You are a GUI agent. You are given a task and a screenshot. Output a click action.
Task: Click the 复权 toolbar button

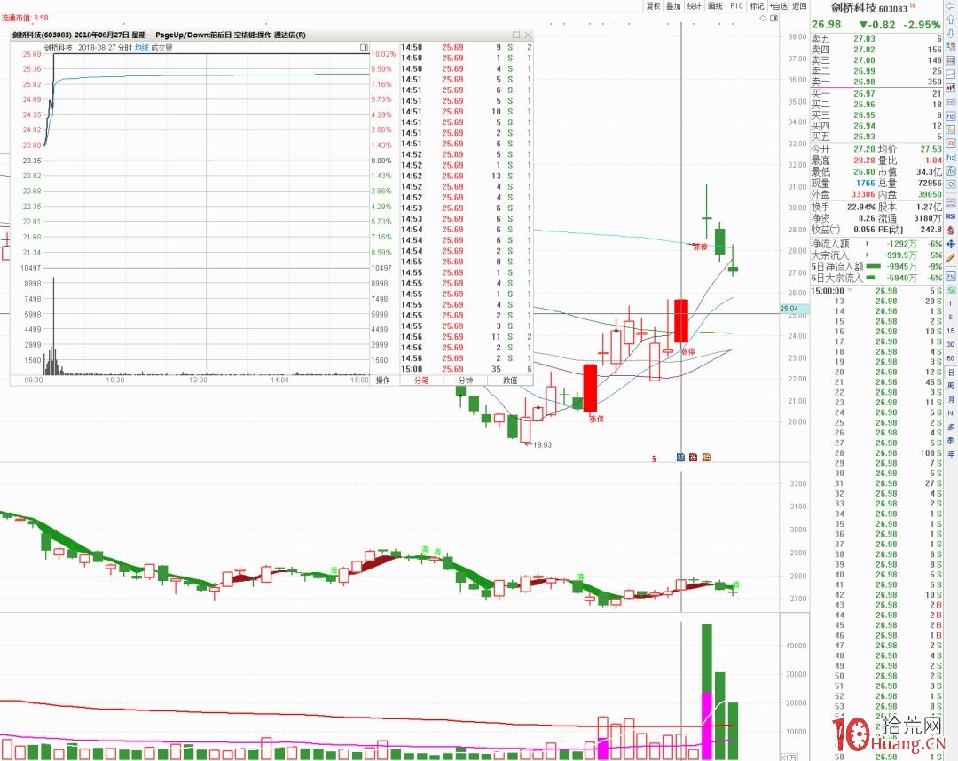click(x=653, y=5)
